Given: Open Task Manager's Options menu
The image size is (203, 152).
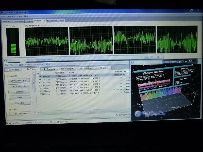Looking at the screenshot, I should pyautogui.click(x=11, y=17).
